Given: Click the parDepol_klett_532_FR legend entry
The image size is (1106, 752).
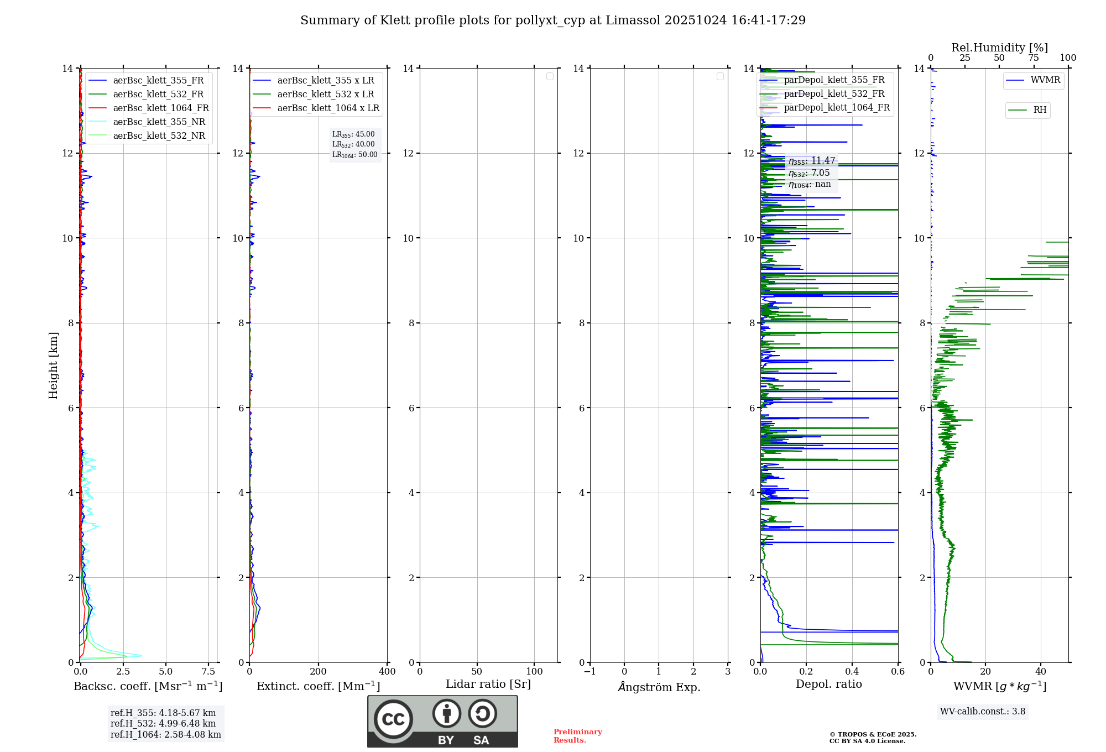Looking at the screenshot, I should [x=834, y=94].
